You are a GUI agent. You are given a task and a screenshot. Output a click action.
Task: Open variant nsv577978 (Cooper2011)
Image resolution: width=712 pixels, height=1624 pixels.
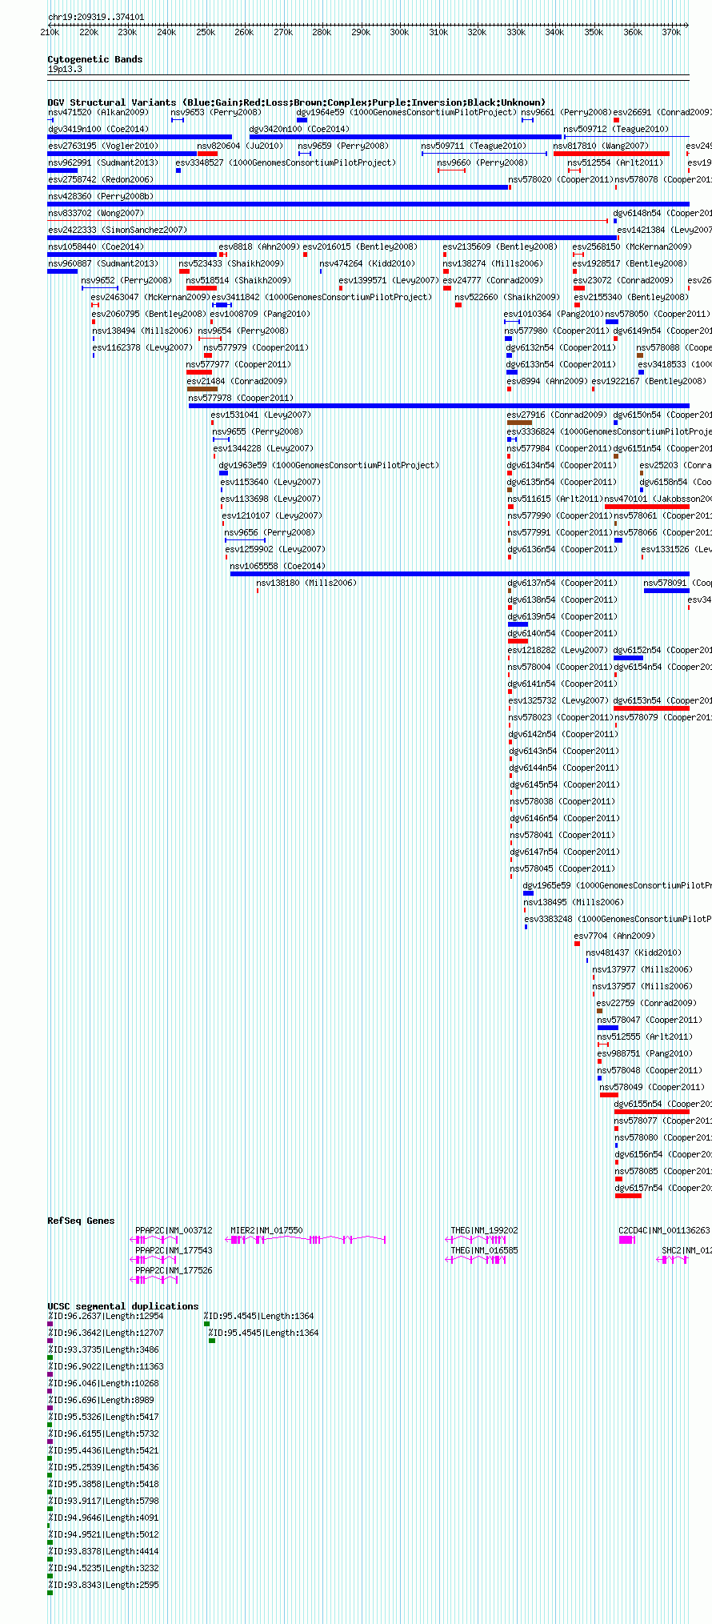pos(241,398)
